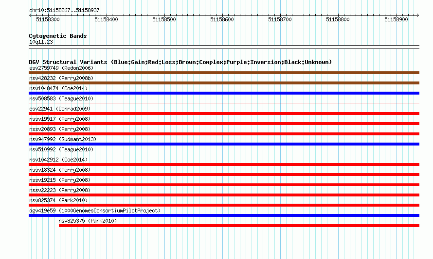Select the Cytogenetic Bands track title

58,36
